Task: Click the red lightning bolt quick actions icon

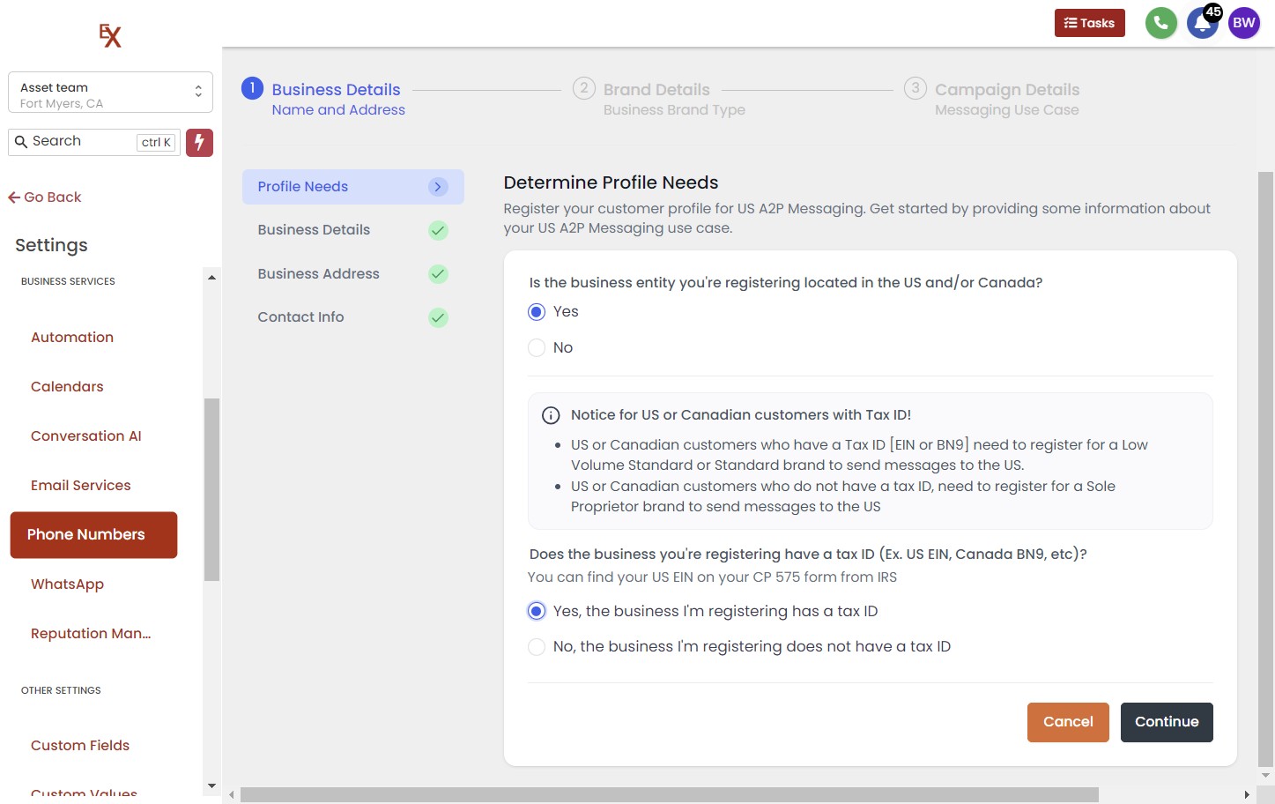Action: [199, 142]
